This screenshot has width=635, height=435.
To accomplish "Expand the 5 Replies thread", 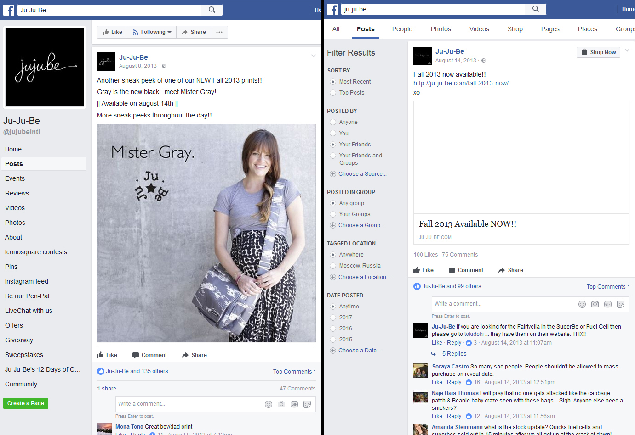I will click(454, 354).
